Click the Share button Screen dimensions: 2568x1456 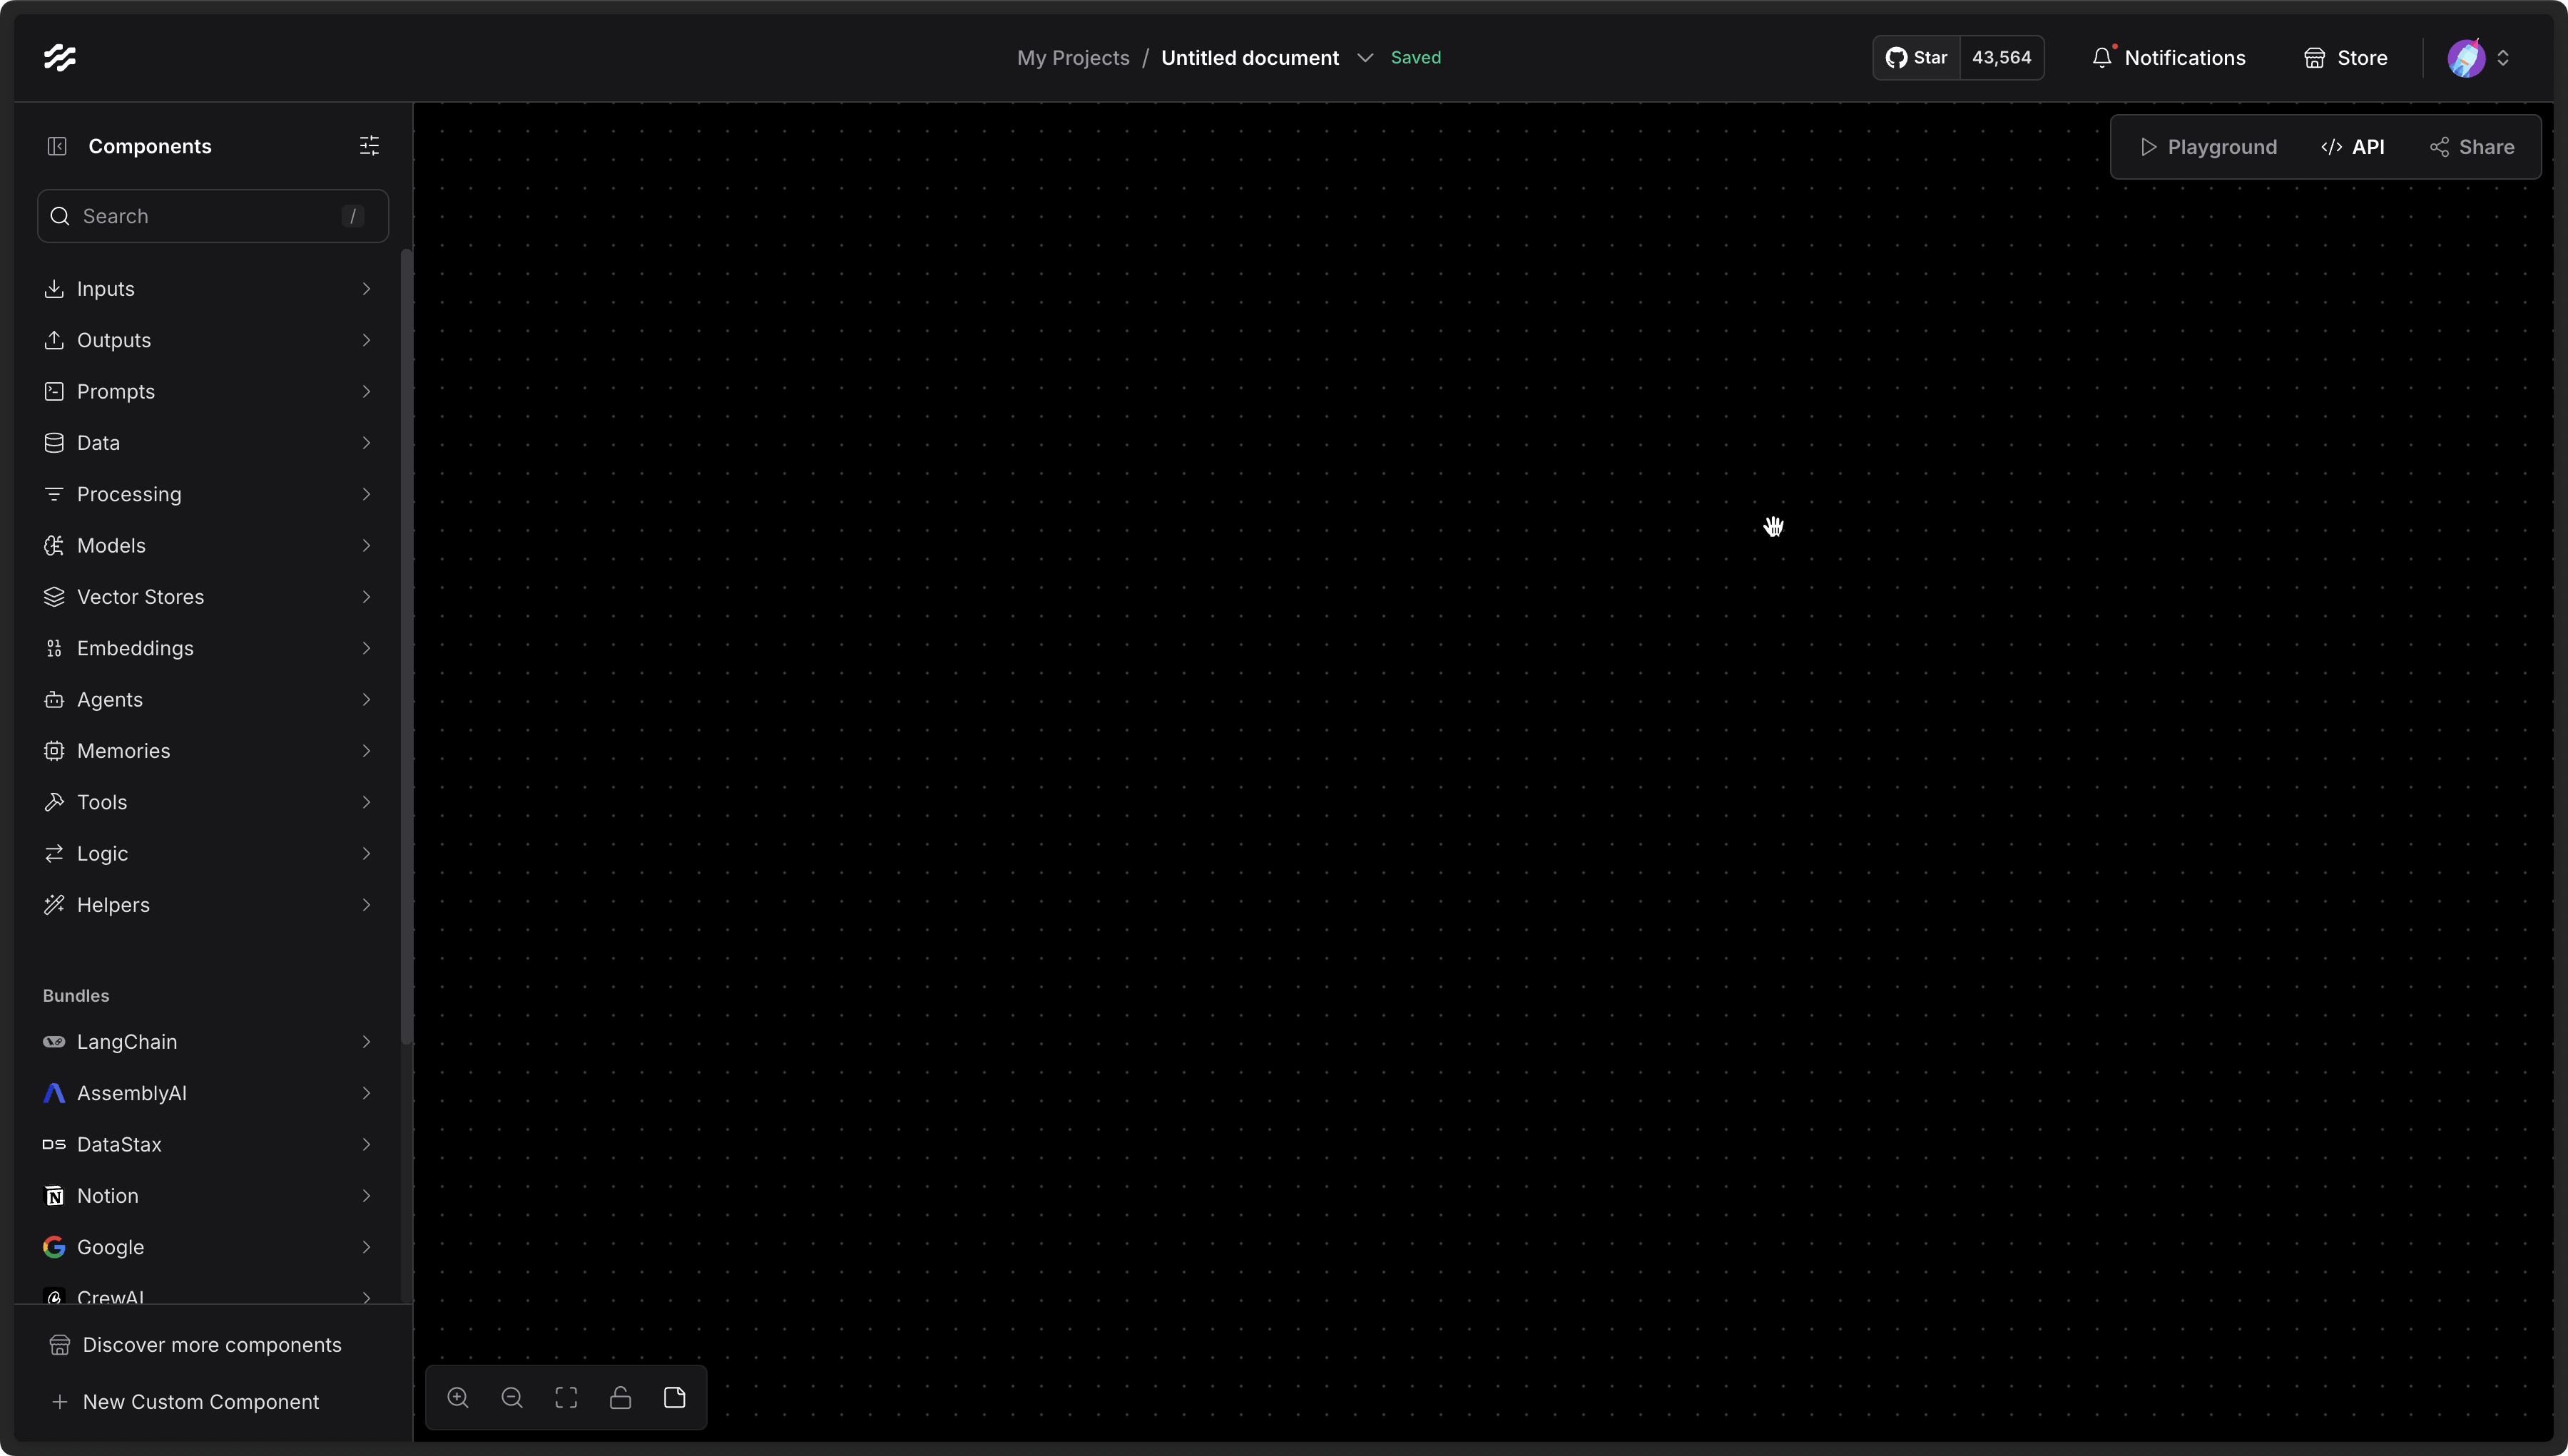pos(2471,146)
